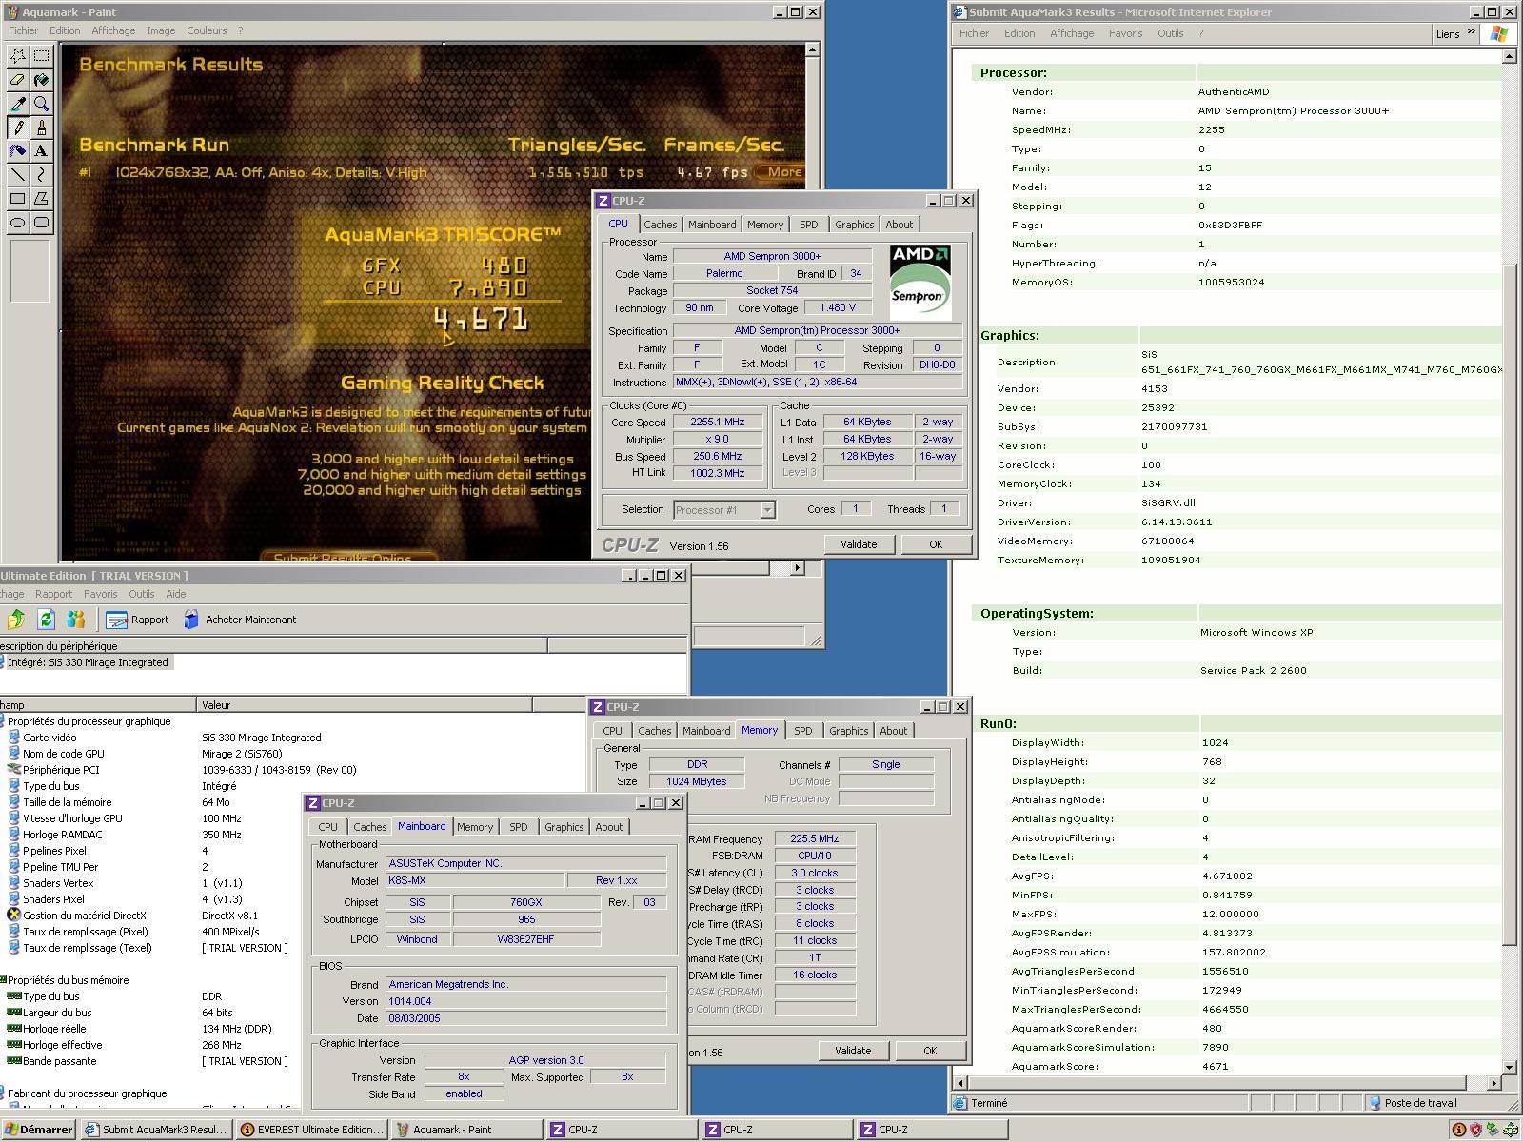Click OK in the CPU-Z Memory window
The height and width of the screenshot is (1142, 1523).
[930, 1051]
